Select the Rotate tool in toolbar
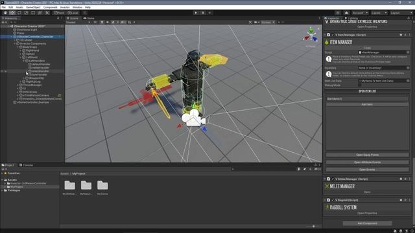This screenshot has height=233, width=415. (x=19, y=13)
